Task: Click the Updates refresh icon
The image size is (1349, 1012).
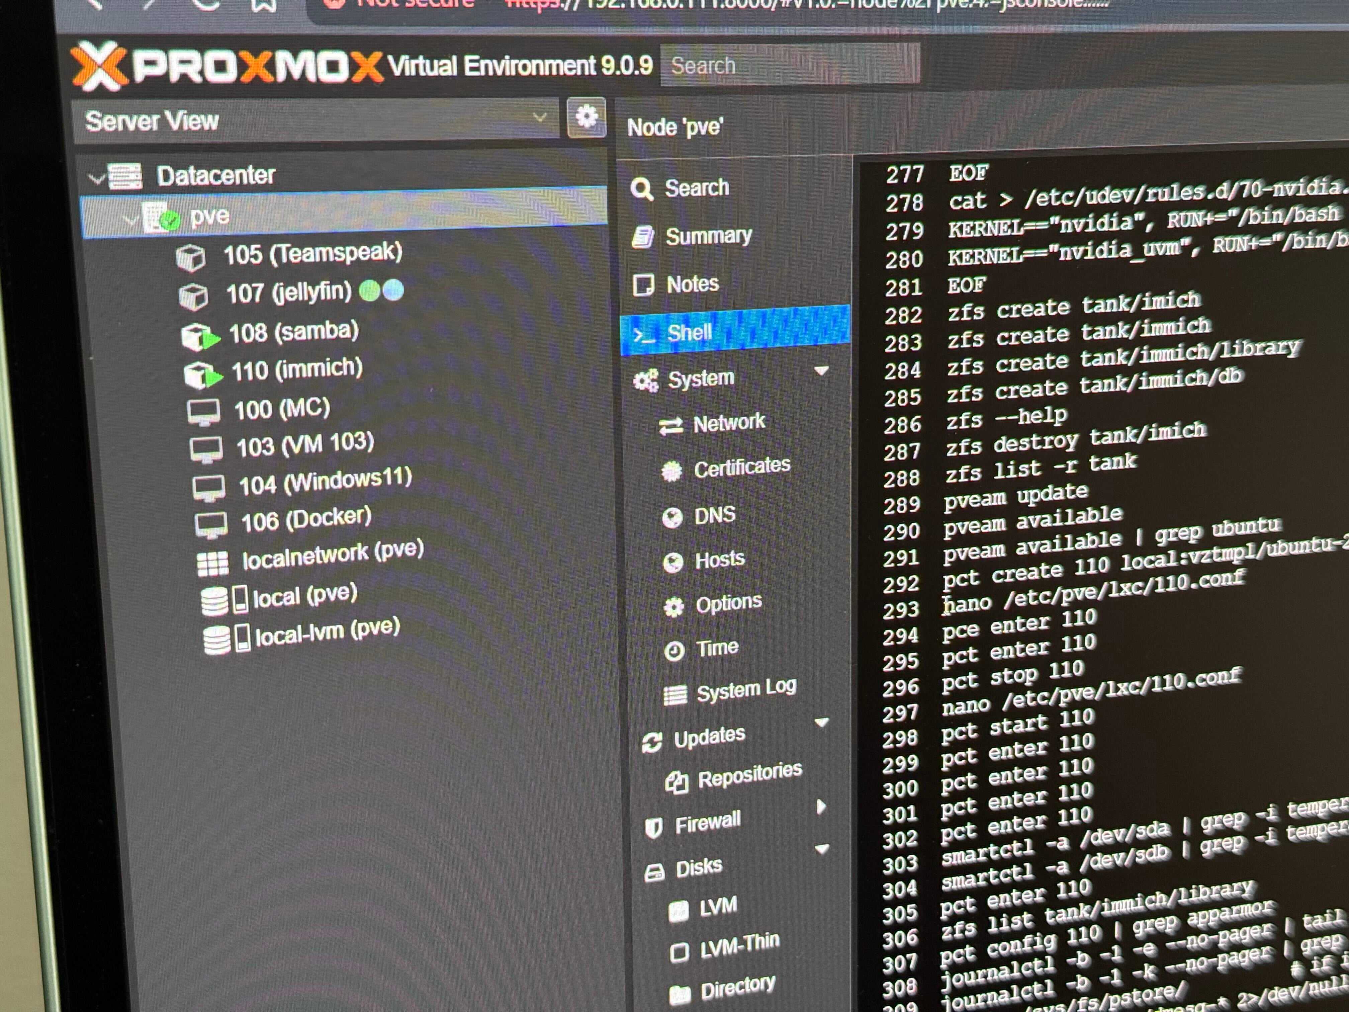Action: 652,742
